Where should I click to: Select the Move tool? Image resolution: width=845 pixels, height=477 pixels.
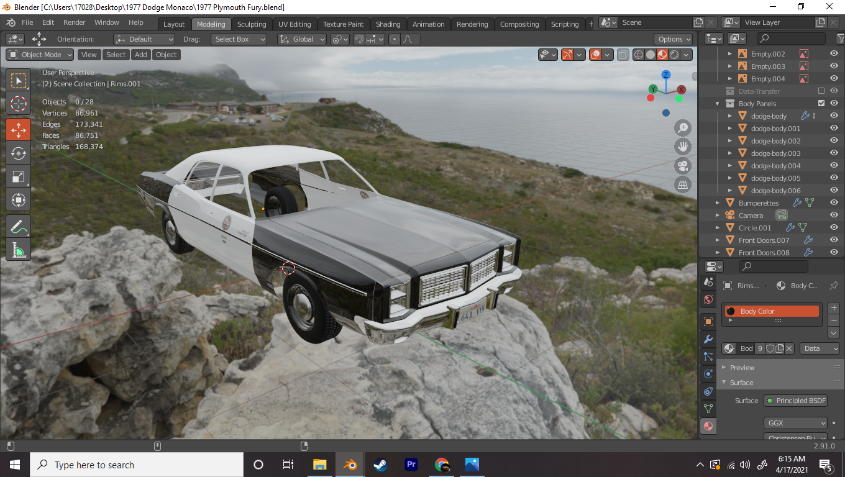19,129
